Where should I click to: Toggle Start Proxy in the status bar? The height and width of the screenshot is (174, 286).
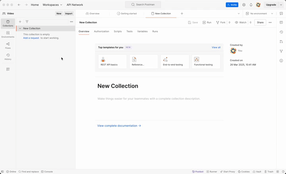[x=228, y=172]
